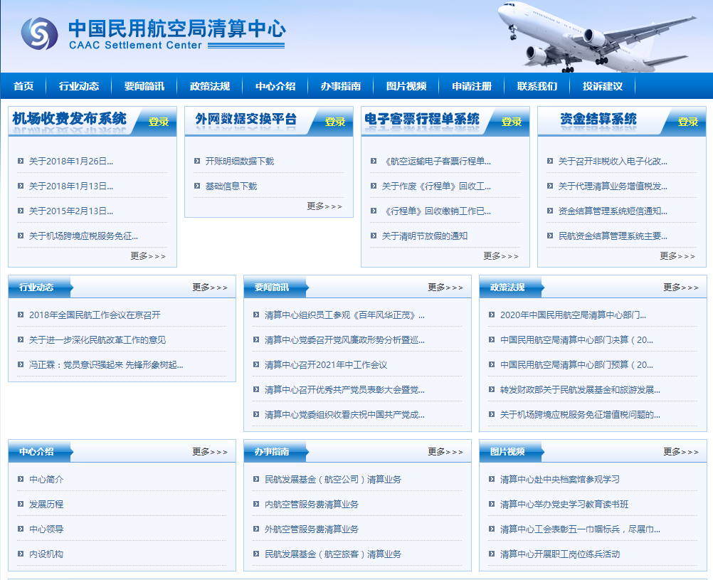Go to 要闻简讯 in the navigation bar
This screenshot has height=580, width=713.
pos(144,86)
